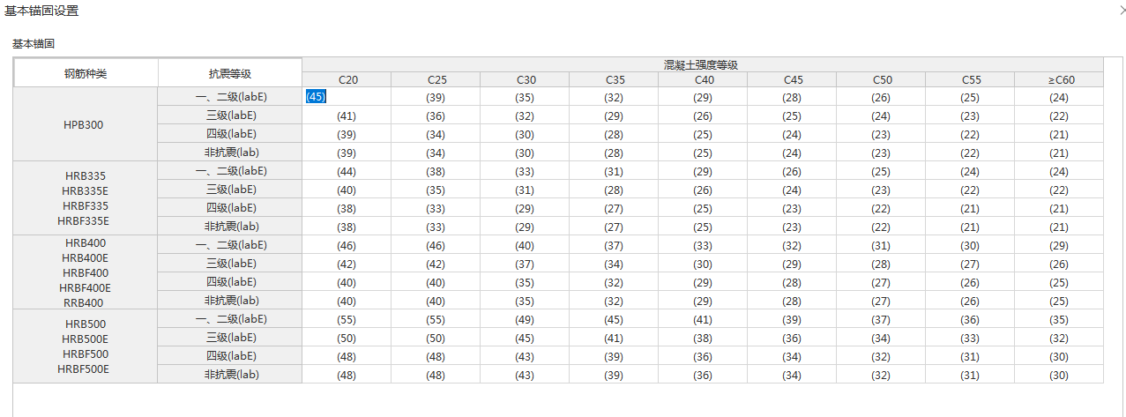Select the ≥C60 column header

click(x=1059, y=80)
